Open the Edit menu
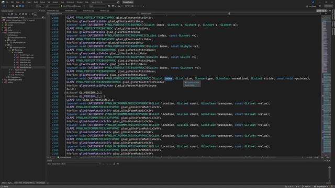Viewport: 335px width, 188px height. click(x=12, y=2)
